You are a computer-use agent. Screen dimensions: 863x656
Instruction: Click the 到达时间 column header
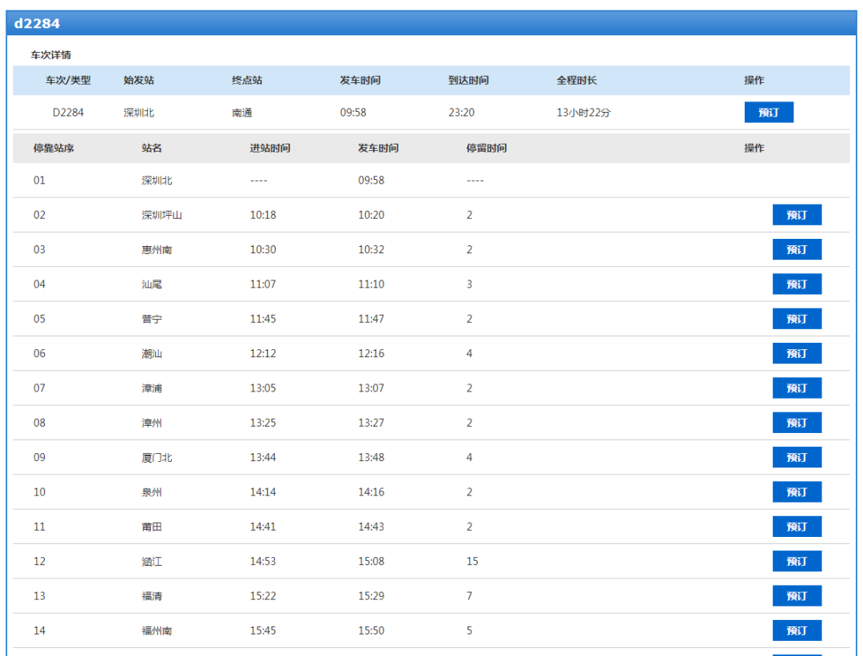(x=468, y=81)
